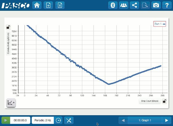Select the 1: Graph 1 page tab

145,120
